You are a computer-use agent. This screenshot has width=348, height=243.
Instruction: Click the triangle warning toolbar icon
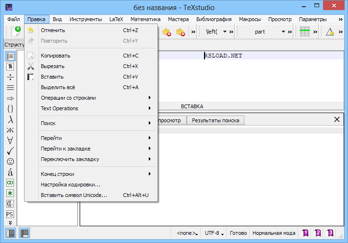[330, 32]
